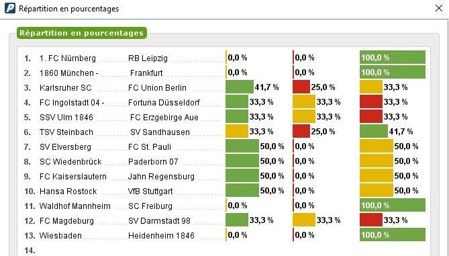This screenshot has width=449, height=256.
Task: Click the red 25,0 % bar in row 3
Action: [x=301, y=87]
